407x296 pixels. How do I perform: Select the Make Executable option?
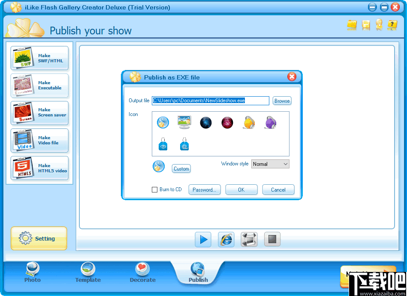(x=39, y=85)
